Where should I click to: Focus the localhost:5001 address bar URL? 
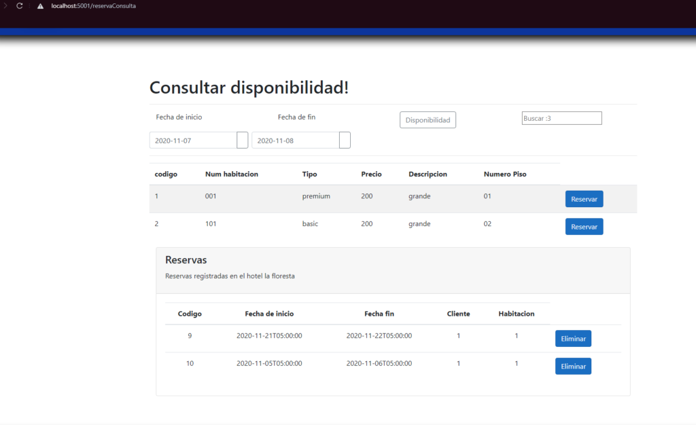click(x=88, y=6)
